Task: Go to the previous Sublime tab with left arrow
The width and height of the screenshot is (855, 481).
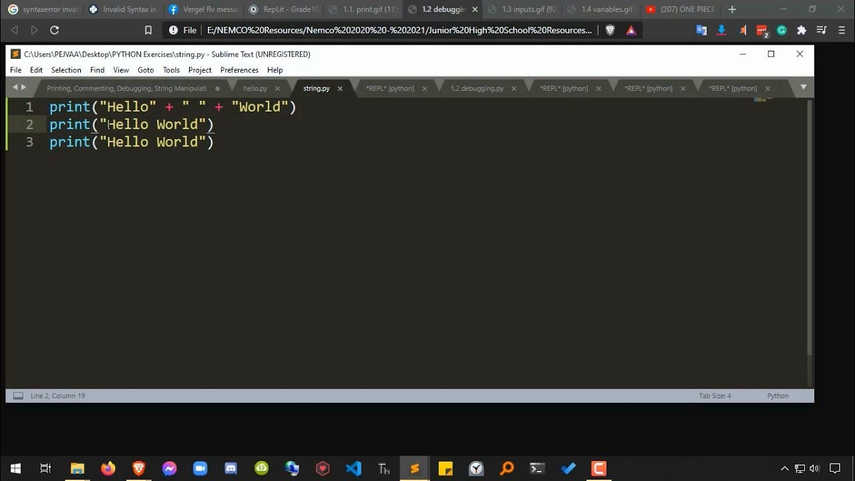Action: coord(15,87)
